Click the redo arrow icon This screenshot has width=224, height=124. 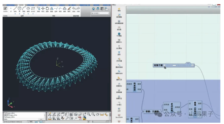pyautogui.click(x=78, y=8)
